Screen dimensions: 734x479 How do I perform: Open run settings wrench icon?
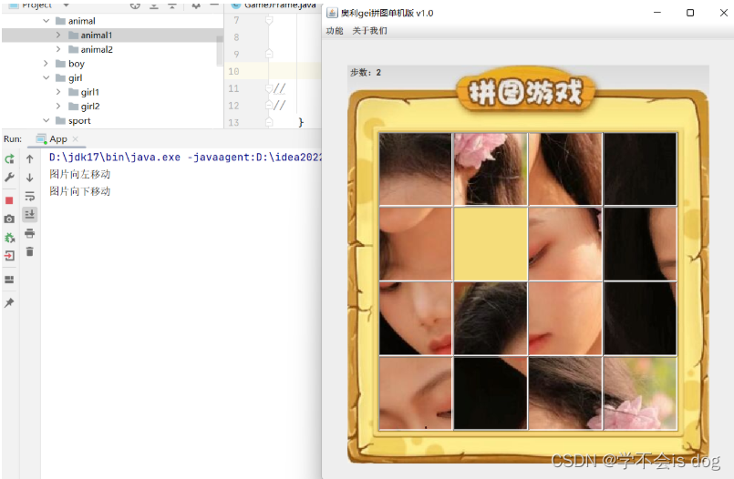(9, 178)
